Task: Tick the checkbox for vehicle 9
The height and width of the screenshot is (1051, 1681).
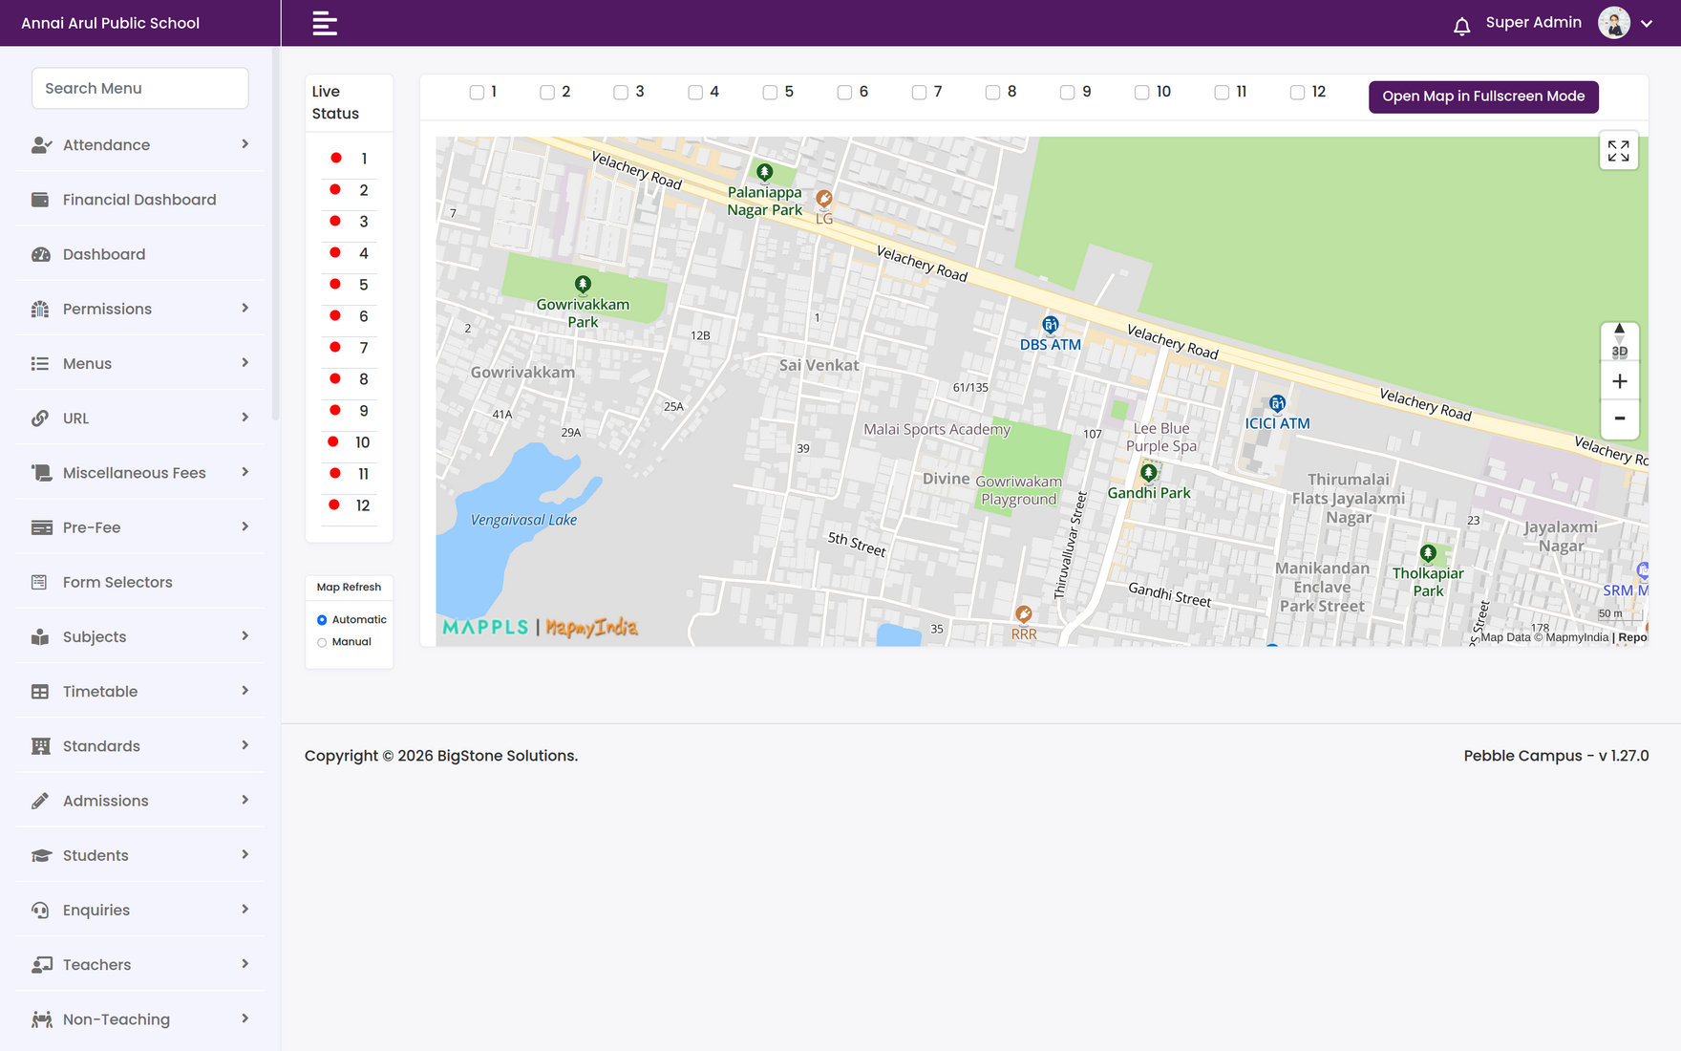Action: (x=1067, y=93)
